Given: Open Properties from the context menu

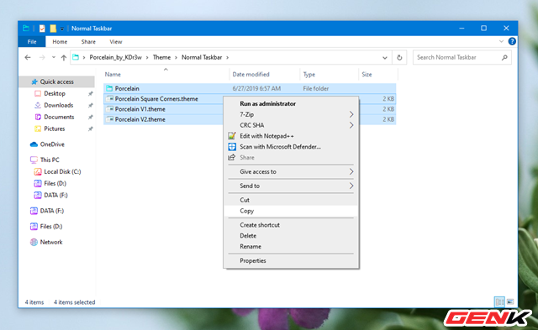Looking at the screenshot, I should [291, 260].
